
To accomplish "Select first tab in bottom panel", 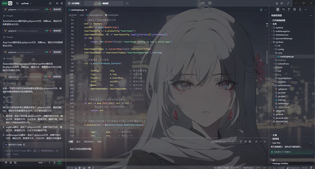I will [71, 142].
